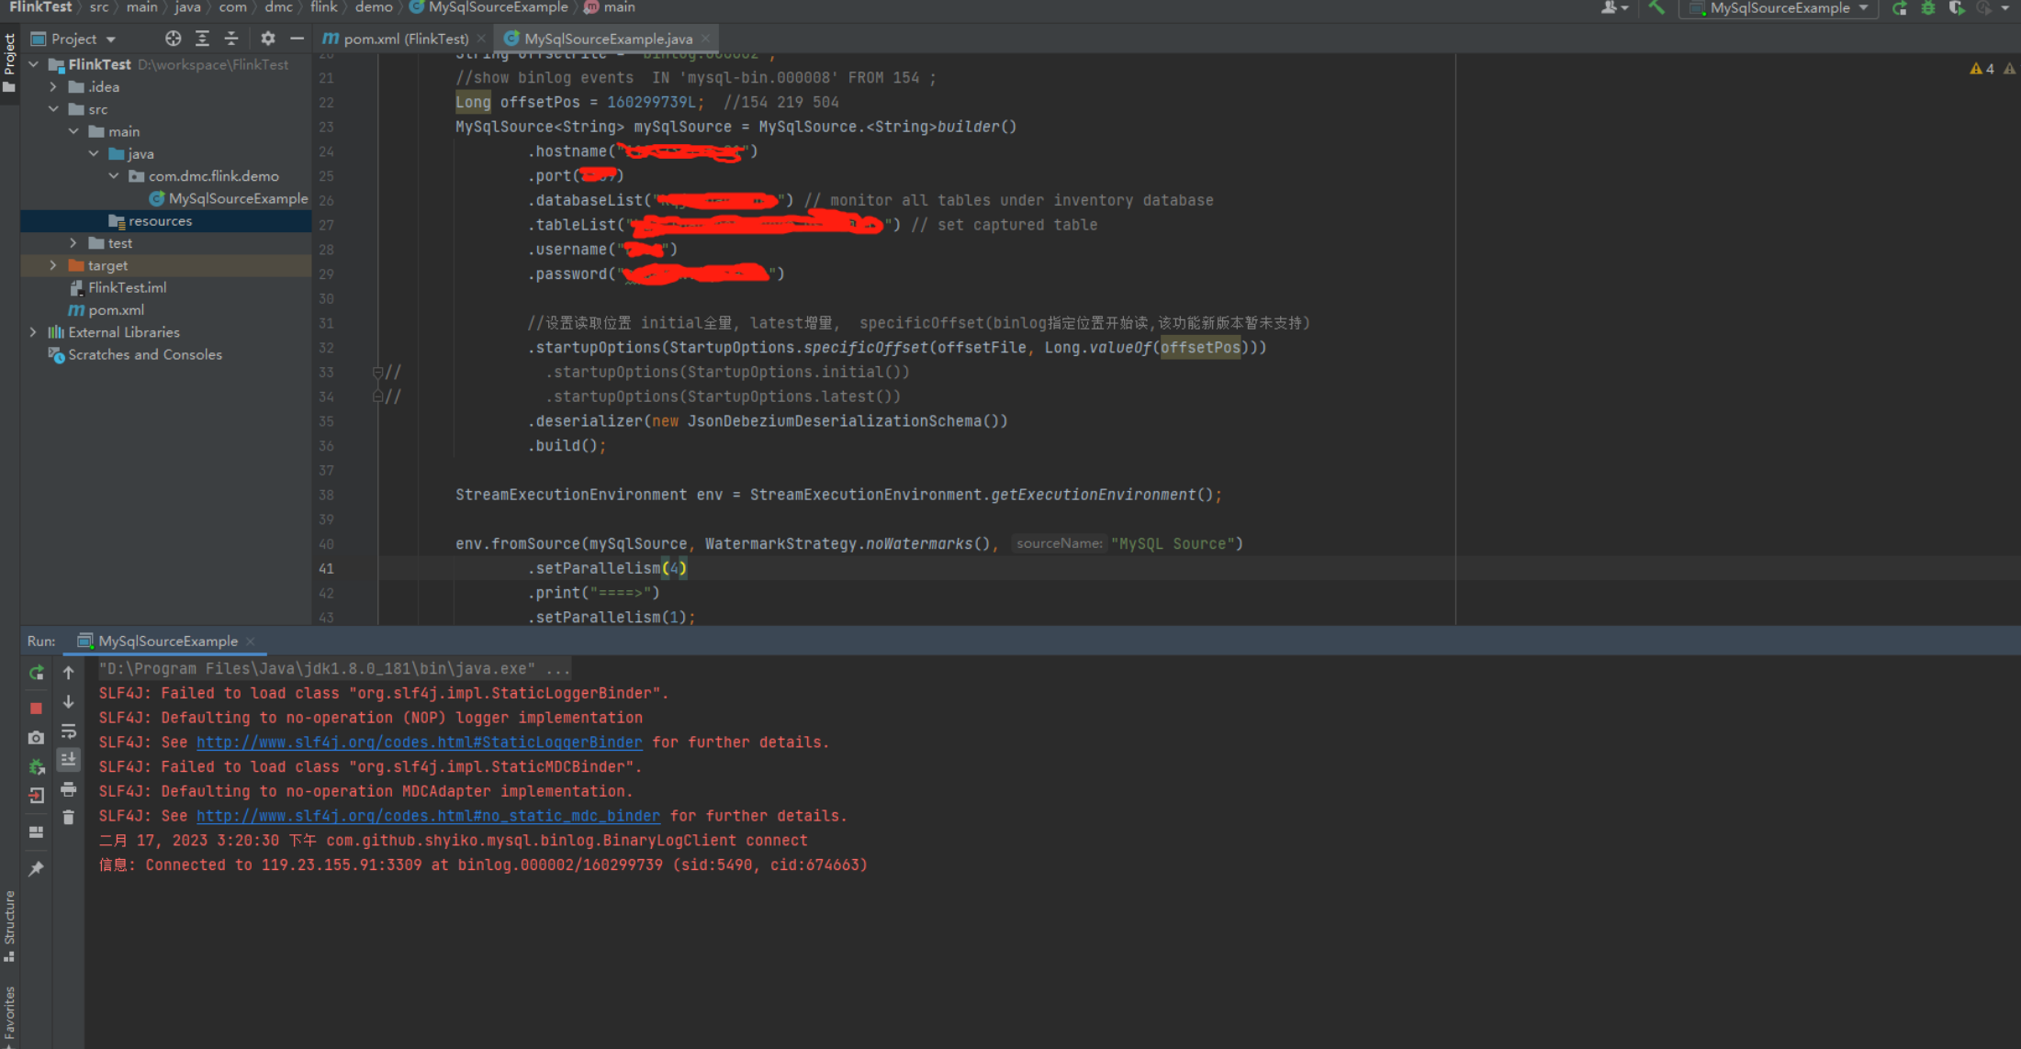This screenshot has width=2021, height=1049.
Task: Expand all in the Project tree
Action: [x=202, y=39]
